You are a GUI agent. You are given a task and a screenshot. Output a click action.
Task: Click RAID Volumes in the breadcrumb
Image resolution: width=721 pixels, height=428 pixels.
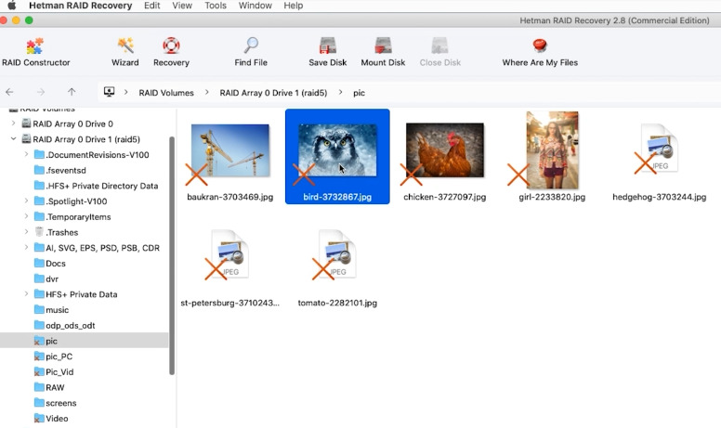pyautogui.click(x=166, y=93)
